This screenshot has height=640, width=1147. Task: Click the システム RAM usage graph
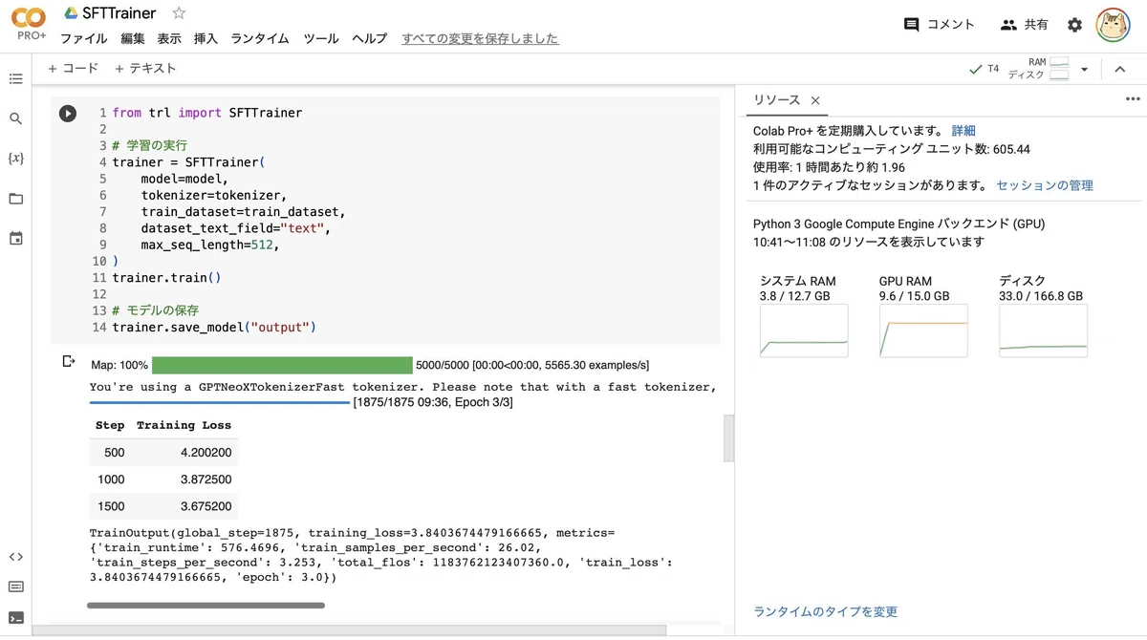[804, 331]
